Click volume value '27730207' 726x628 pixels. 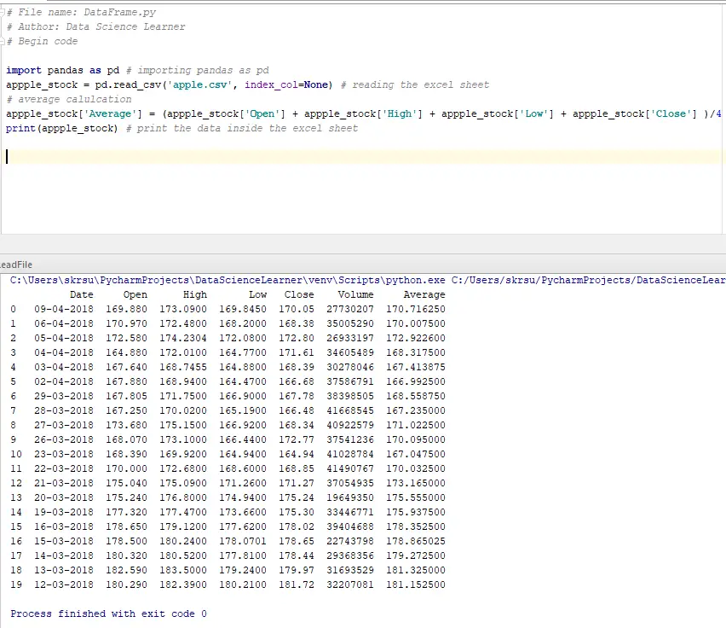[350, 309]
